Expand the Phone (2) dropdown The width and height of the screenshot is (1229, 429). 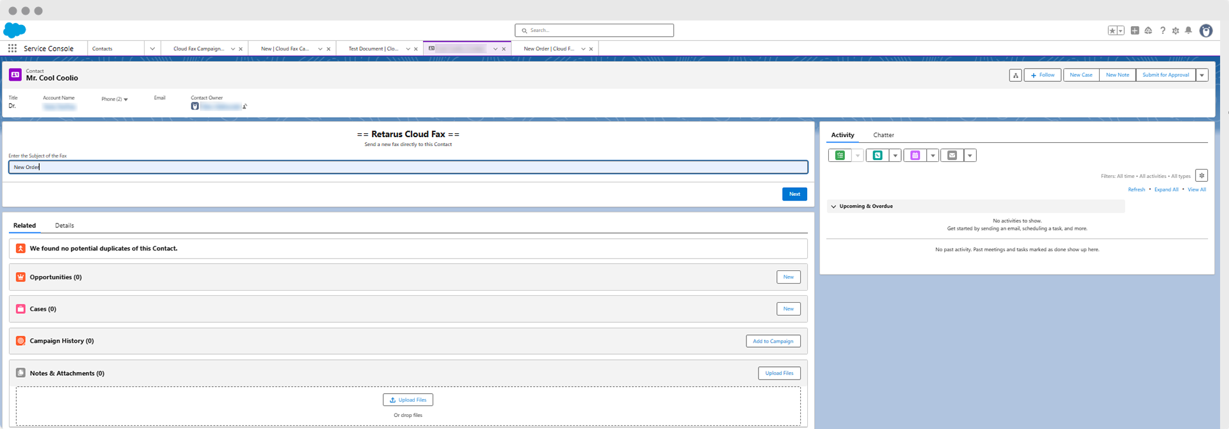tap(125, 99)
